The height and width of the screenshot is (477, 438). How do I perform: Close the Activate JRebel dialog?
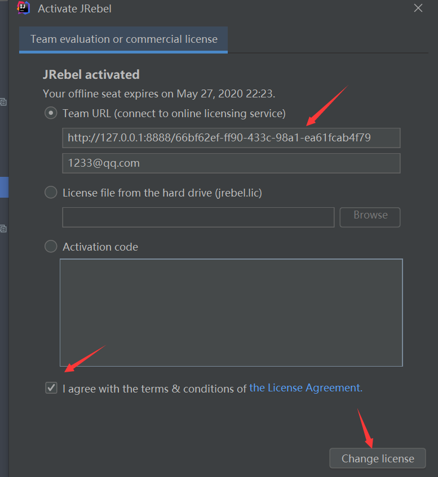418,8
